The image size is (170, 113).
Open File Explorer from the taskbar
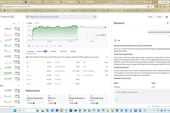[112, 110]
